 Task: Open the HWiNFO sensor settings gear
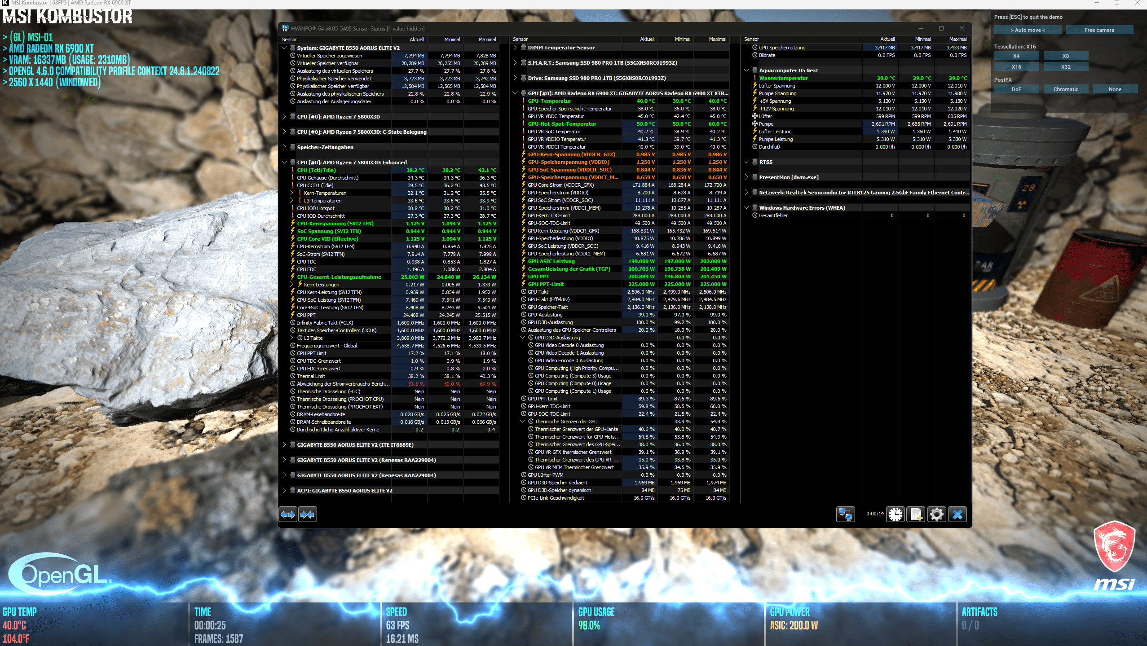point(936,514)
